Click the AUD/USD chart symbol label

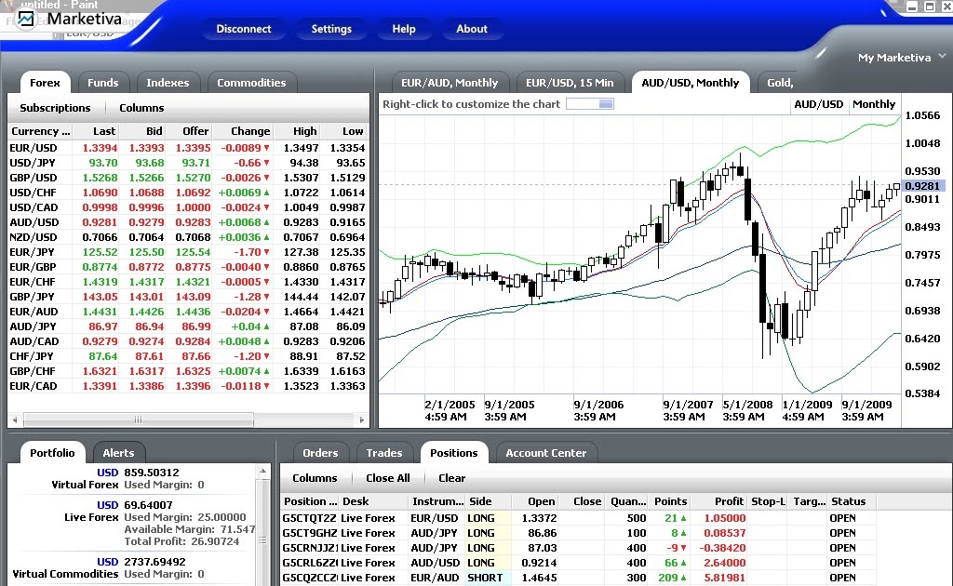click(x=819, y=104)
